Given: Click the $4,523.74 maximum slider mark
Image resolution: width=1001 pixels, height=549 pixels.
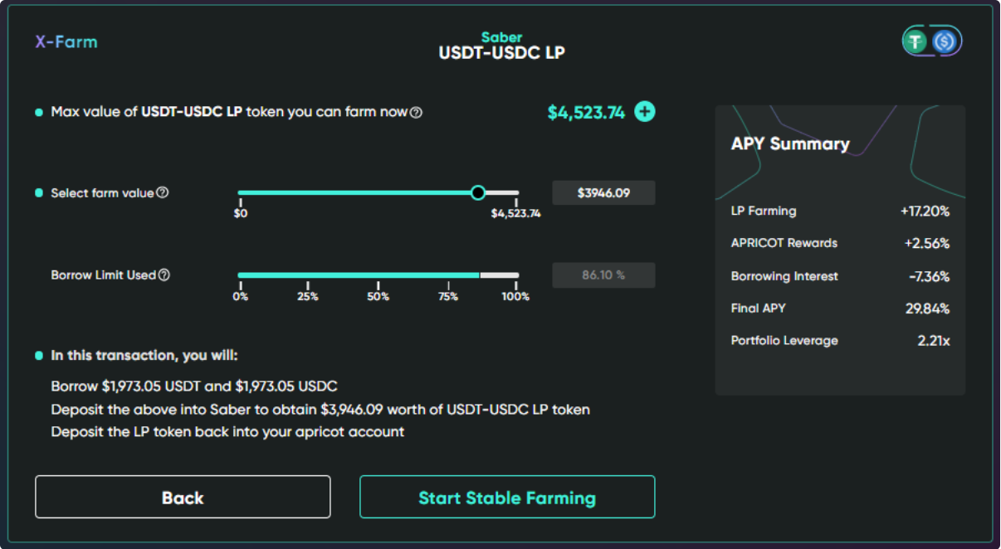Looking at the screenshot, I should click(x=515, y=213).
